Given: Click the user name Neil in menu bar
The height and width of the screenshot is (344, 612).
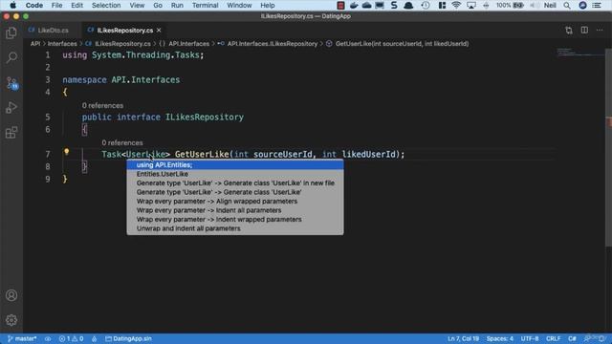Looking at the screenshot, I should pos(550,5).
